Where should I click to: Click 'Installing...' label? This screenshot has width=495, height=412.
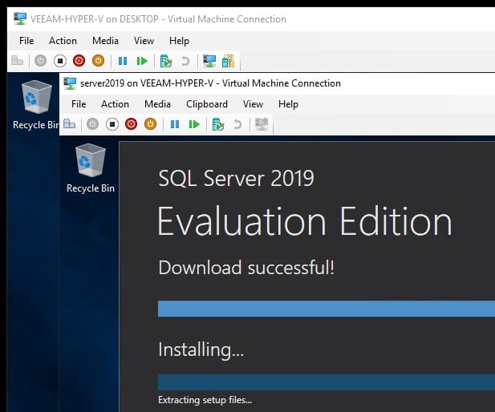coord(201,349)
